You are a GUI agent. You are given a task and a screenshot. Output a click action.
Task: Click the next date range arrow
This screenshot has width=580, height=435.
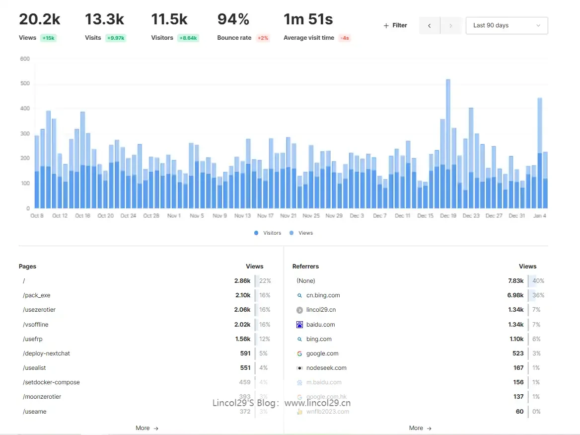(x=450, y=25)
